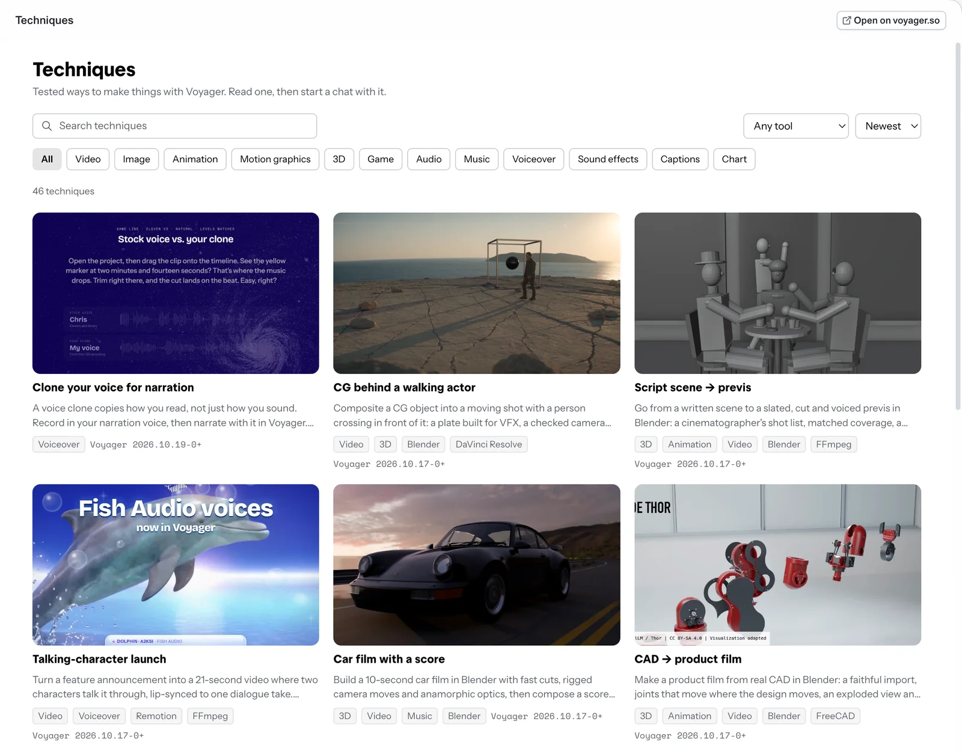Click FreeCAD tag on CAD card
Viewport: 962px width, 751px height.
[835, 716]
